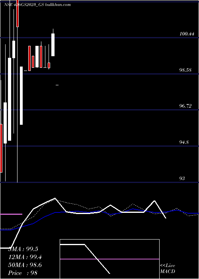Click the Live MACD inset chart
Image resolution: width=199 pixels, height=279 pixels.
click(109, 259)
